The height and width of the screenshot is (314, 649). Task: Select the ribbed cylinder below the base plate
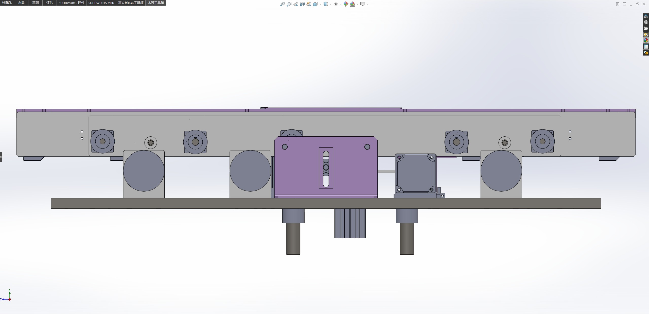tap(350, 223)
